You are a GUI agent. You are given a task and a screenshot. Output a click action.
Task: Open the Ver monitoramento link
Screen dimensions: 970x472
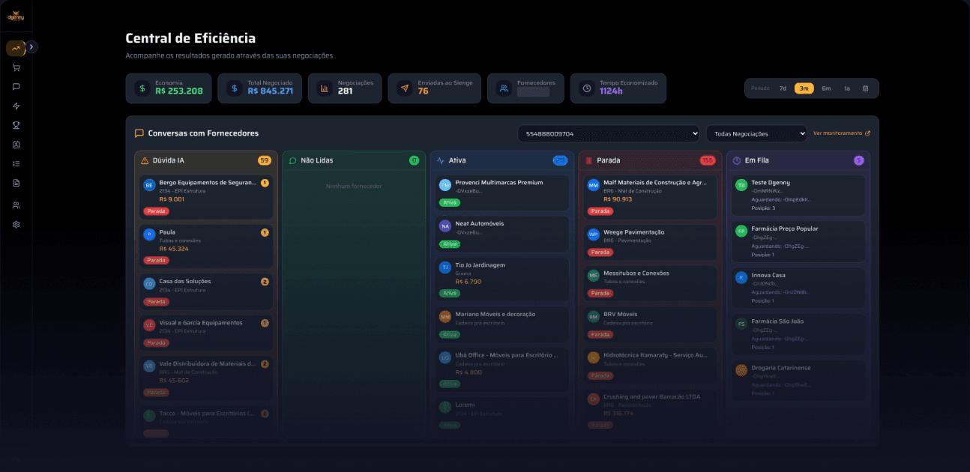pyautogui.click(x=842, y=133)
